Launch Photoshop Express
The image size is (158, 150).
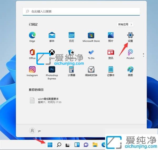coord(52,73)
